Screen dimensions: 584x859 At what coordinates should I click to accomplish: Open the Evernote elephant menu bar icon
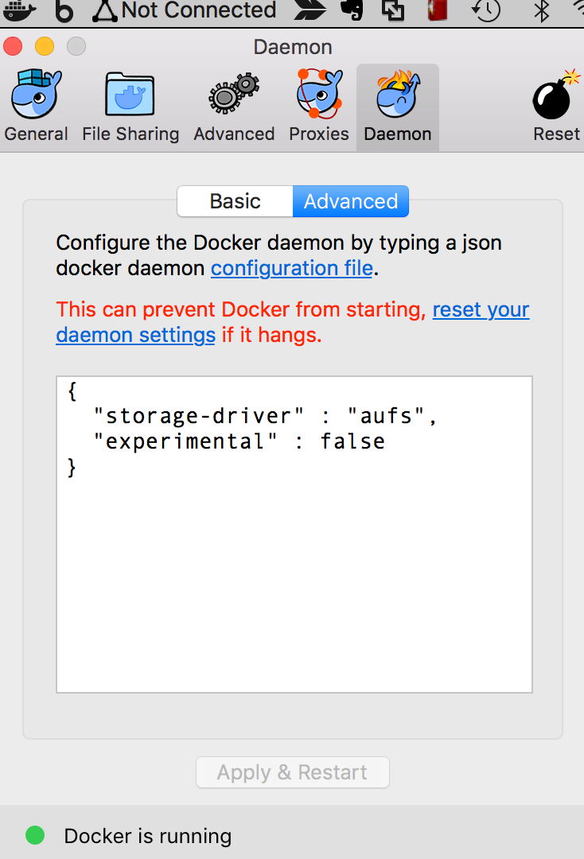pos(352,10)
